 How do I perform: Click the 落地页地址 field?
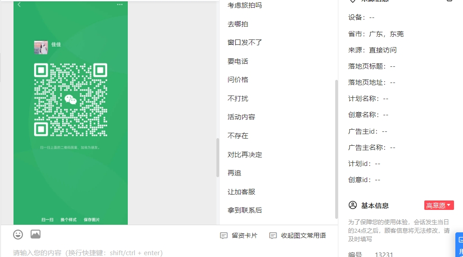[x=372, y=83]
